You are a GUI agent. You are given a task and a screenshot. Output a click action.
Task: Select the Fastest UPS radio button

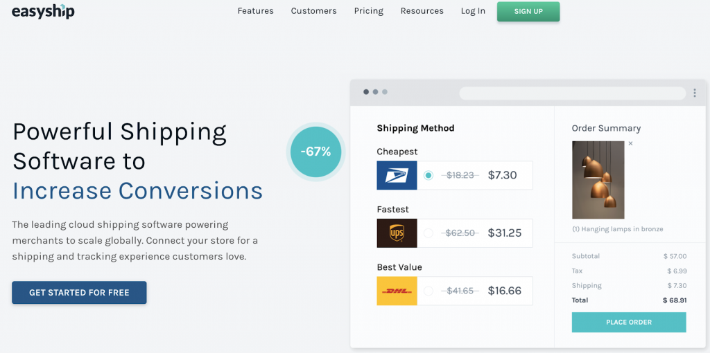click(x=428, y=233)
